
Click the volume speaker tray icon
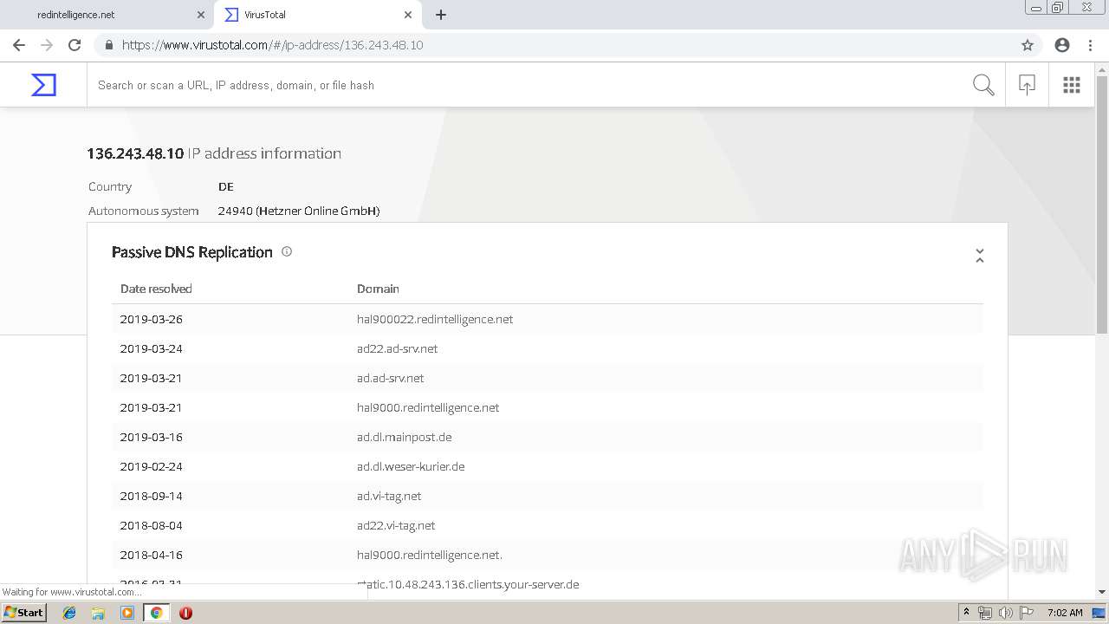[1006, 613]
